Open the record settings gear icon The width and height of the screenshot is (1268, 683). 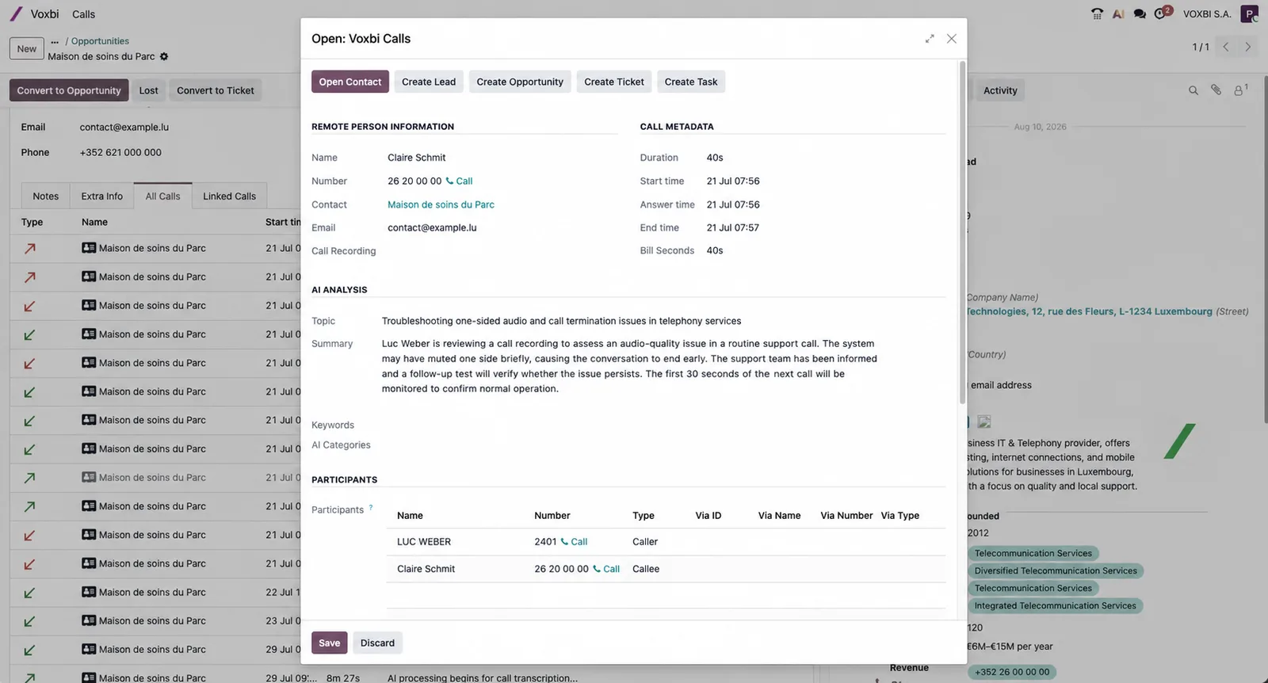pyautogui.click(x=164, y=56)
